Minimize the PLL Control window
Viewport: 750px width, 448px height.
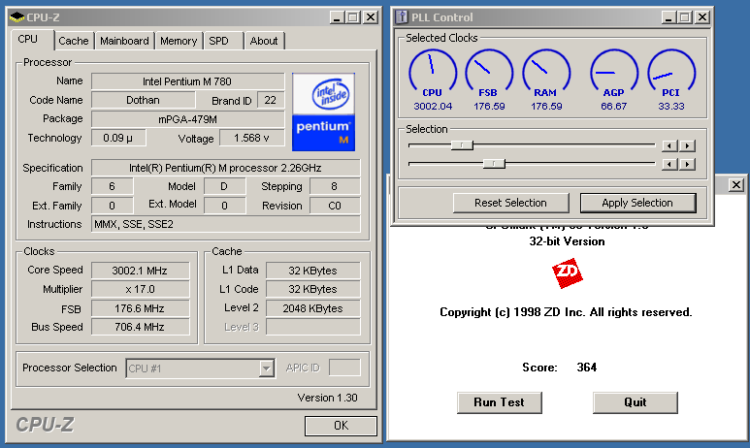click(x=668, y=17)
